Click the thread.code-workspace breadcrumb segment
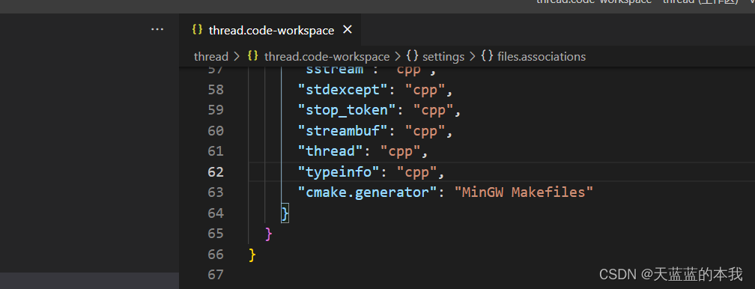755x289 pixels. pos(327,57)
